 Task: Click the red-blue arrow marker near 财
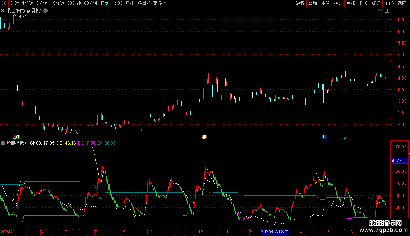pos(345,138)
